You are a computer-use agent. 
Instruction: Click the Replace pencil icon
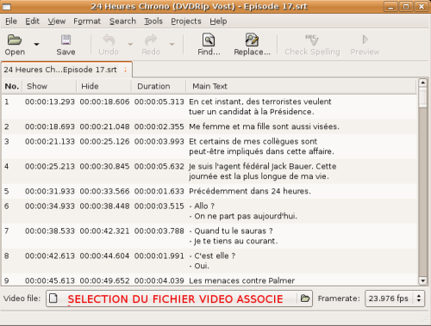click(252, 40)
